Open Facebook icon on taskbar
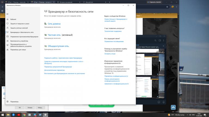Screen dimensions: 209x117 (13, 115)
